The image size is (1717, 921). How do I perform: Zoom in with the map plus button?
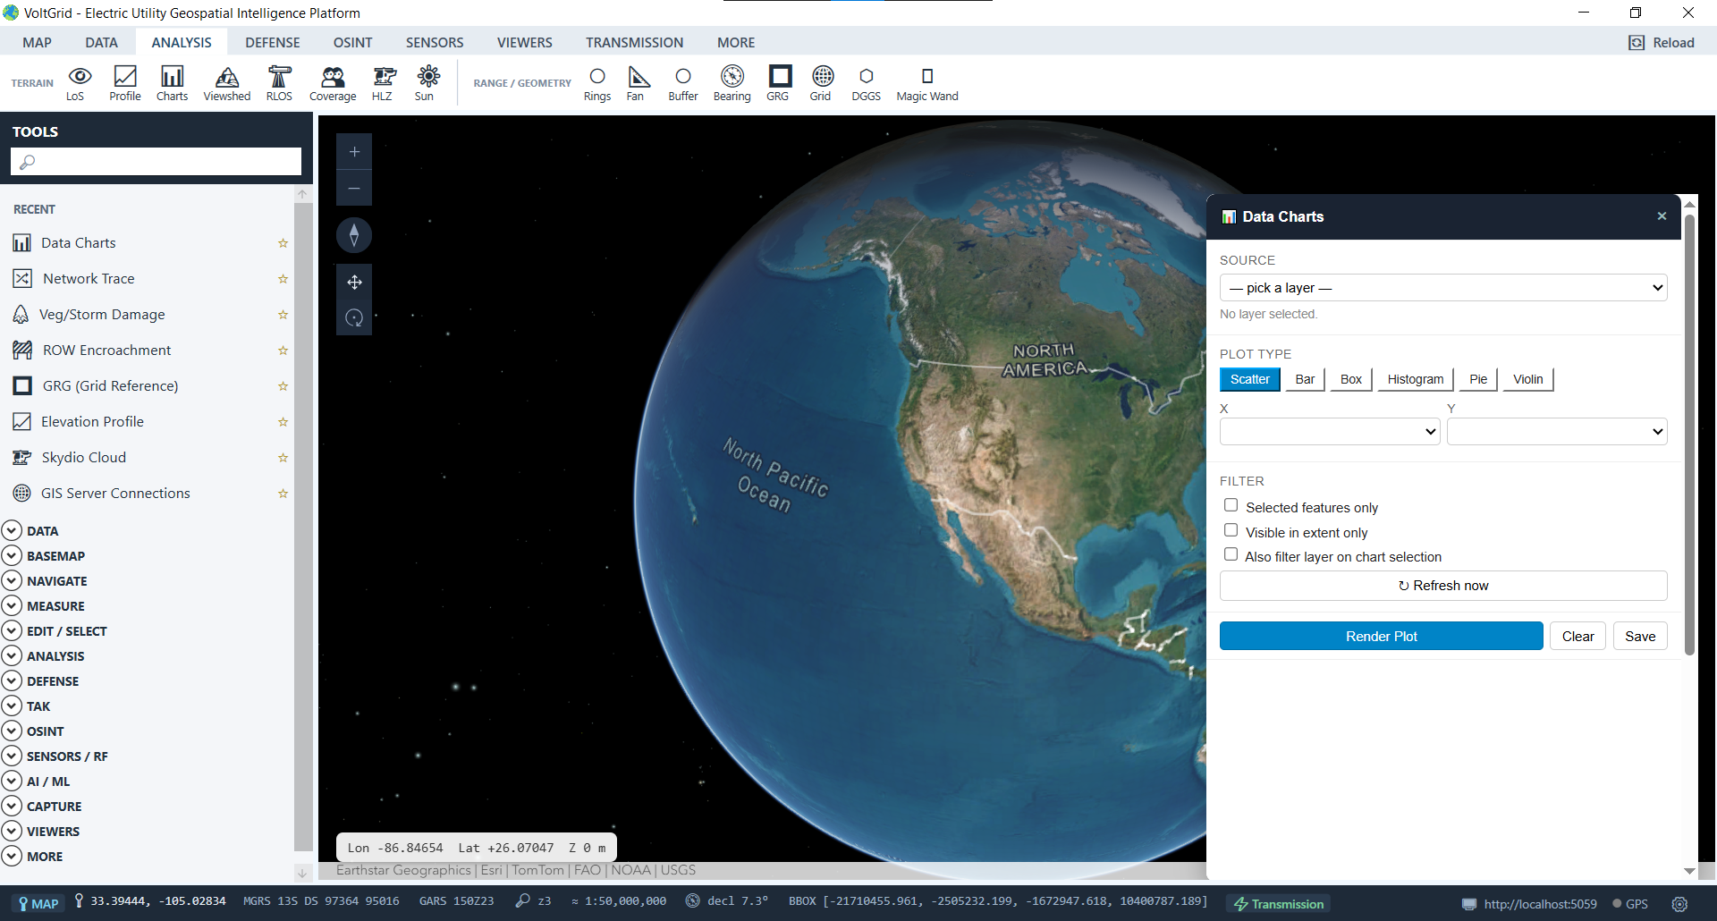pyautogui.click(x=354, y=152)
